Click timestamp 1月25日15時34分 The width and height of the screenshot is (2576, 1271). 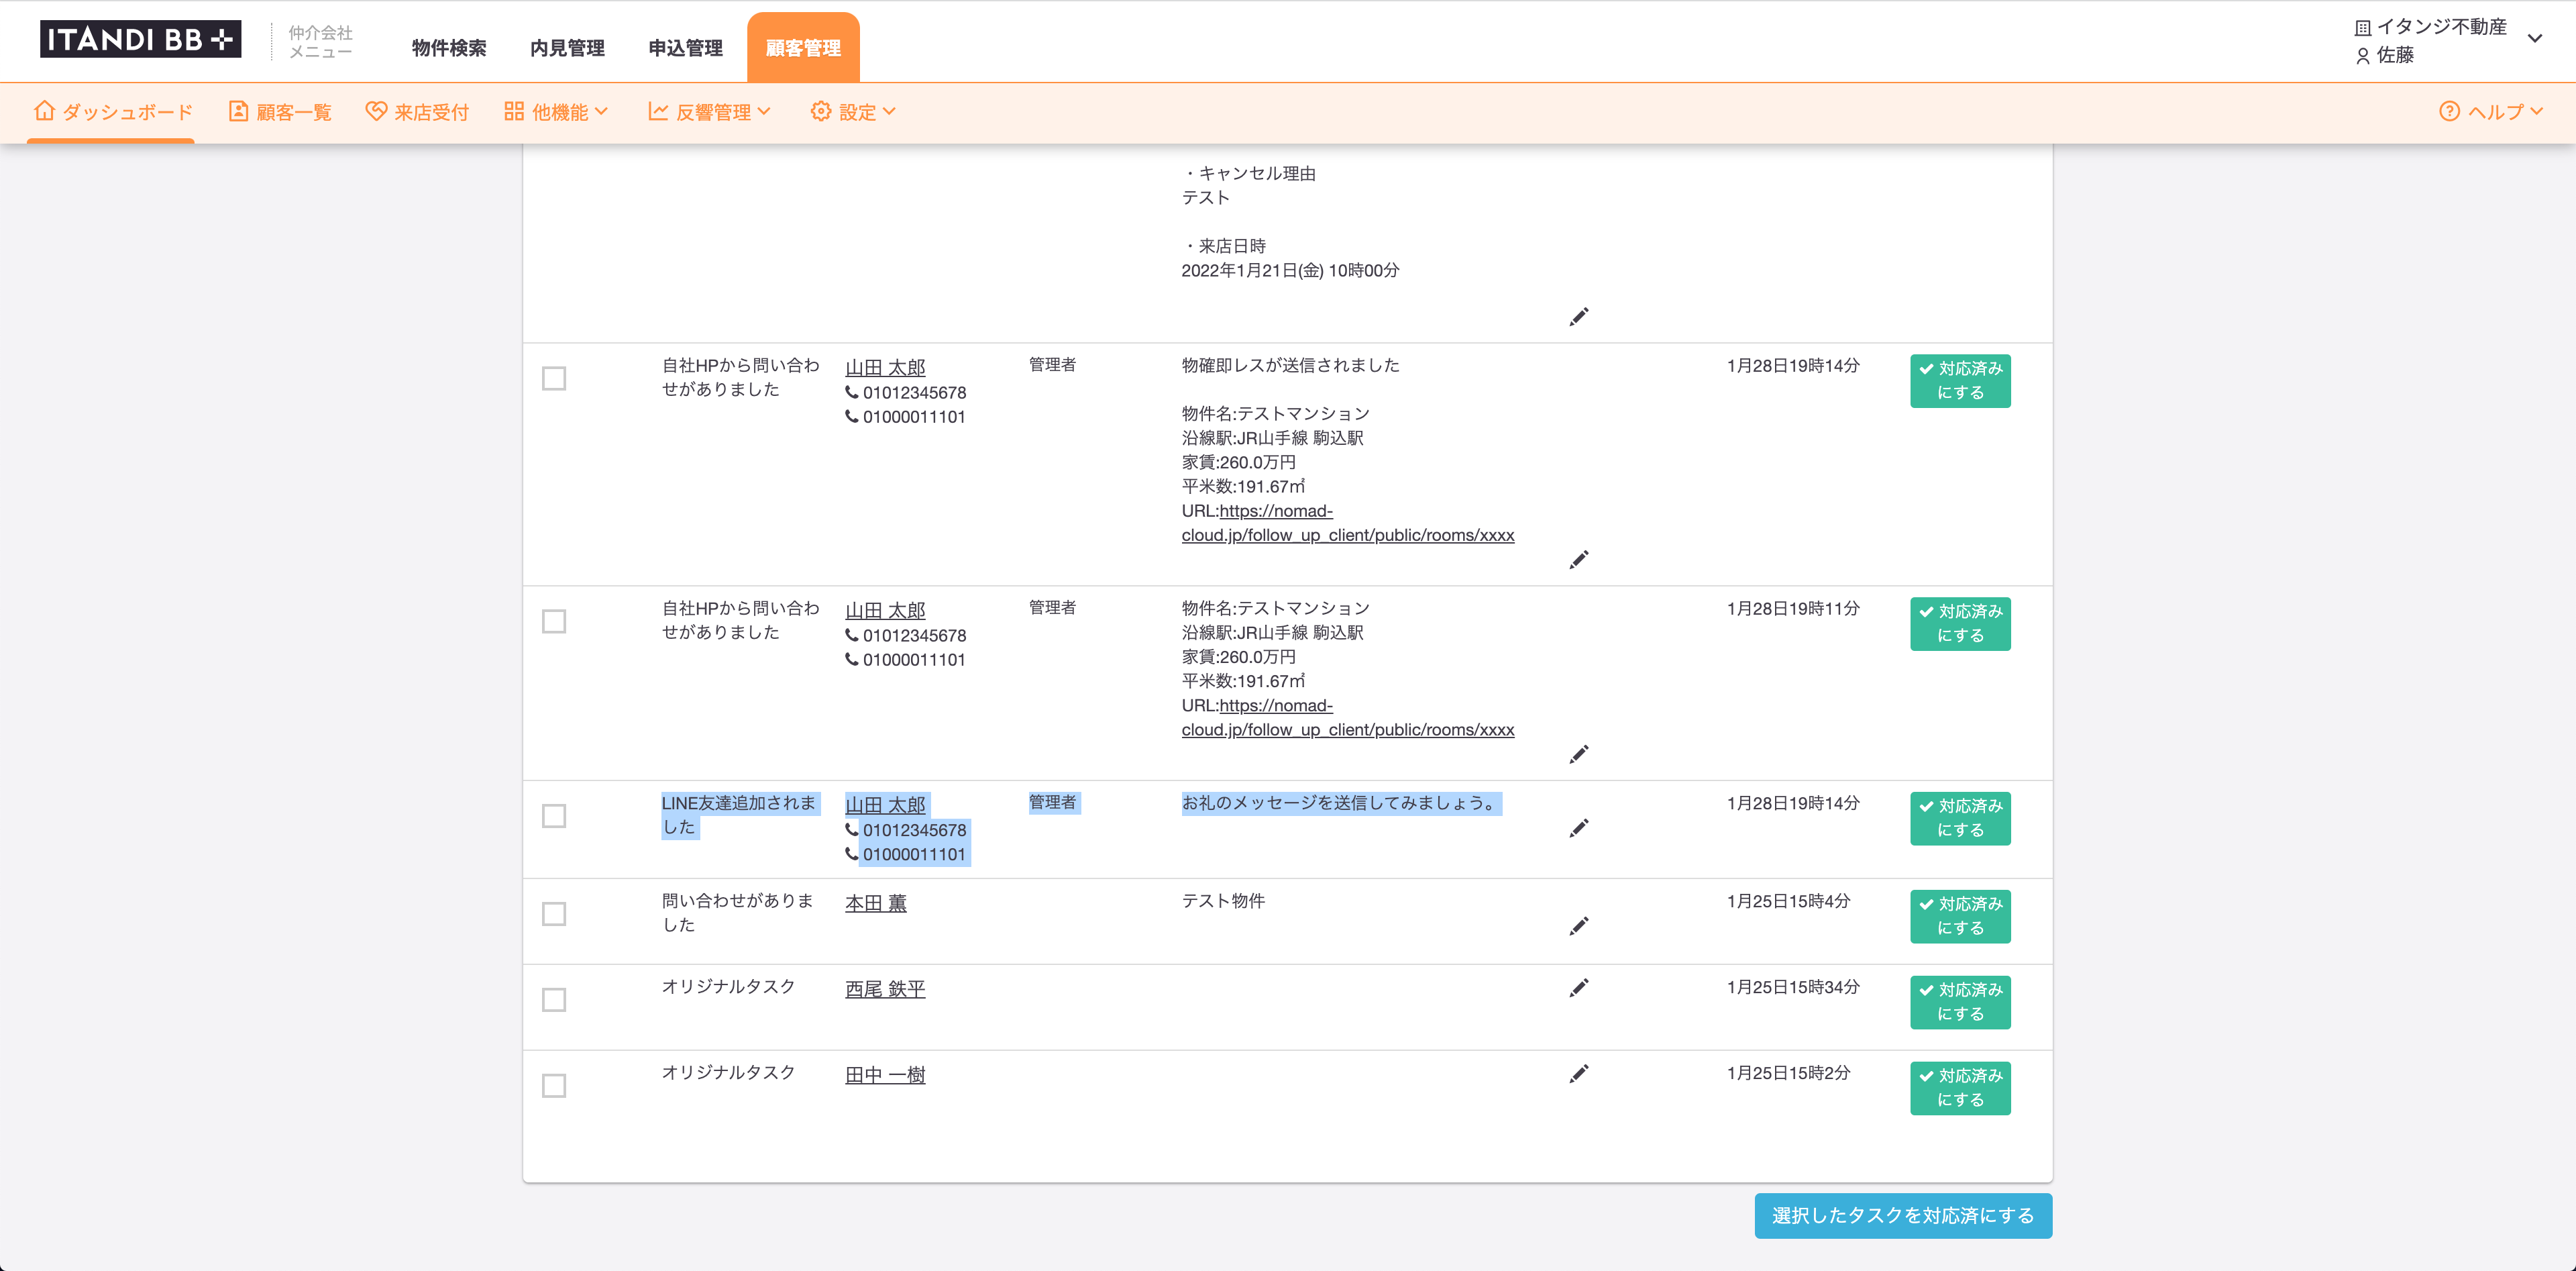coord(1793,987)
